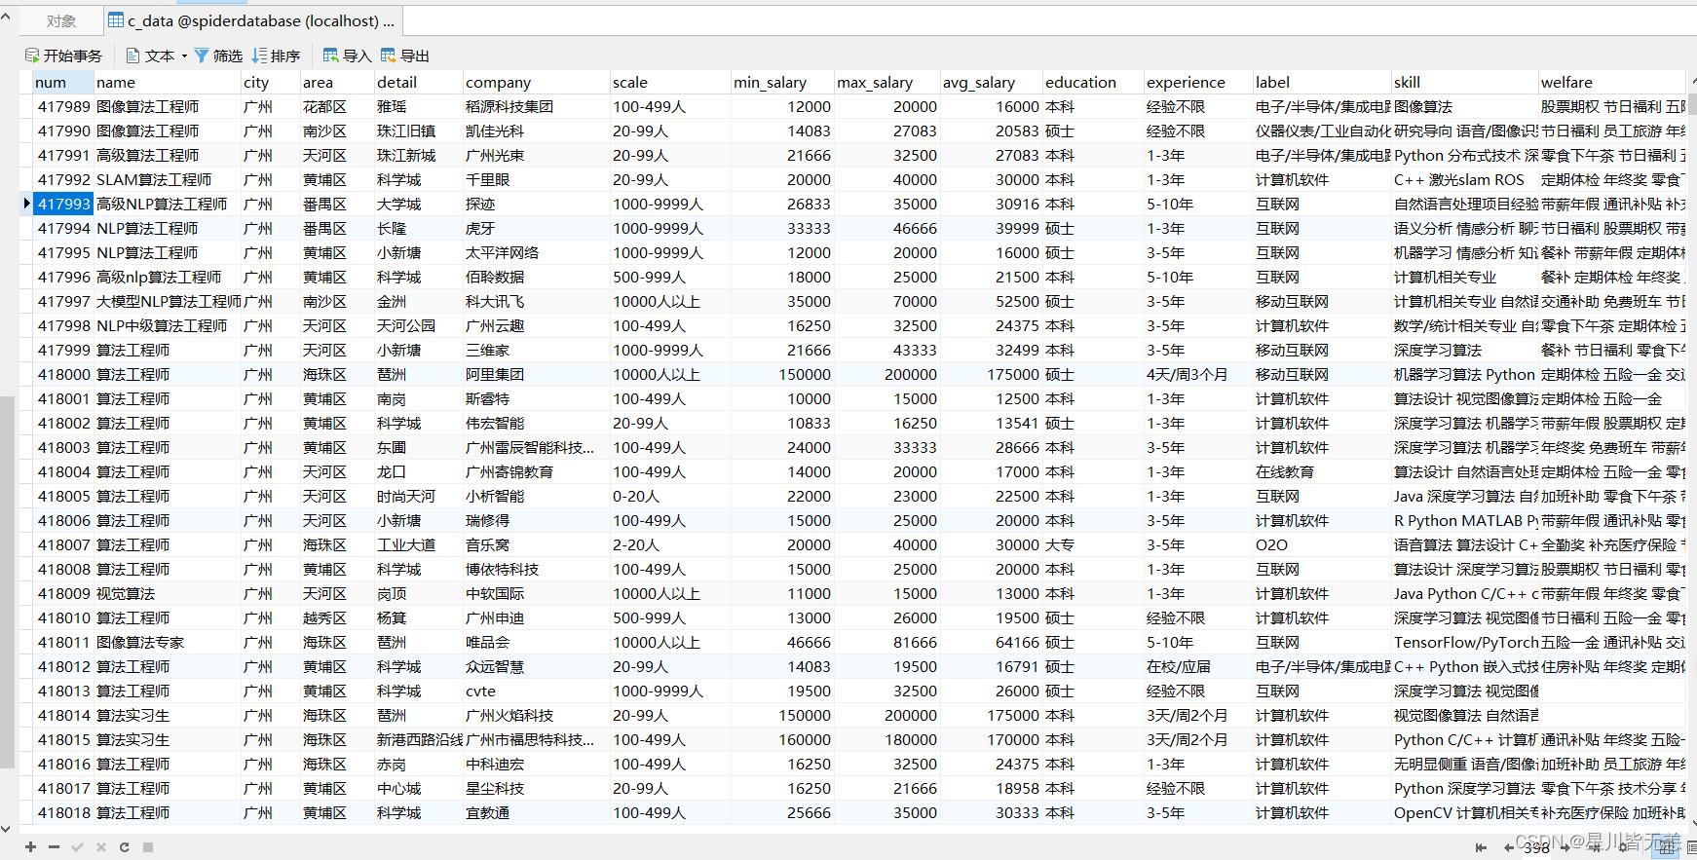Select num cell 418018

[63, 812]
